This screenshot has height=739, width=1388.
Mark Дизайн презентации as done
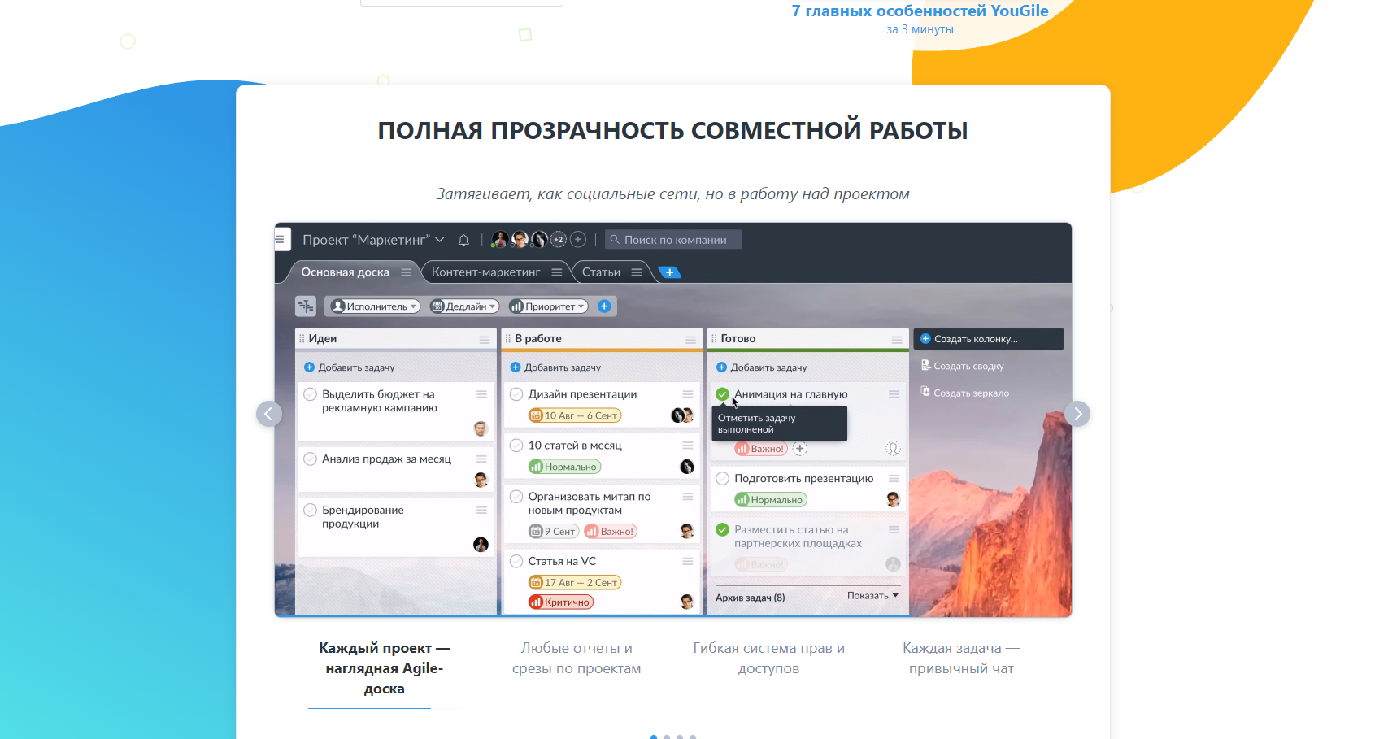tap(516, 394)
